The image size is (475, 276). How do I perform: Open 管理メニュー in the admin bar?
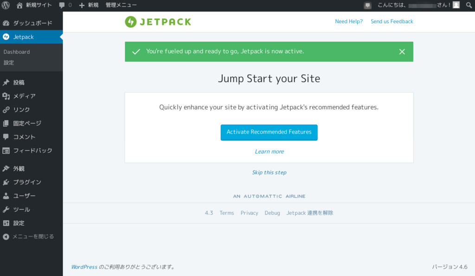tap(121, 5)
